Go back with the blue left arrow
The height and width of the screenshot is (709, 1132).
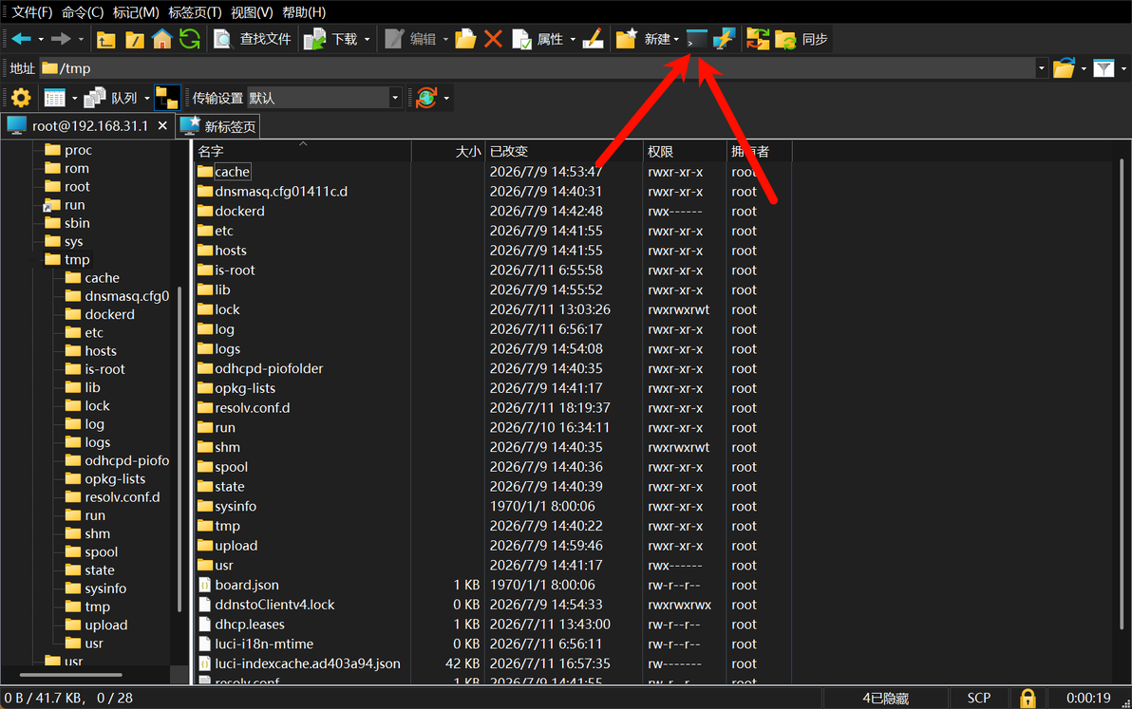coord(21,39)
